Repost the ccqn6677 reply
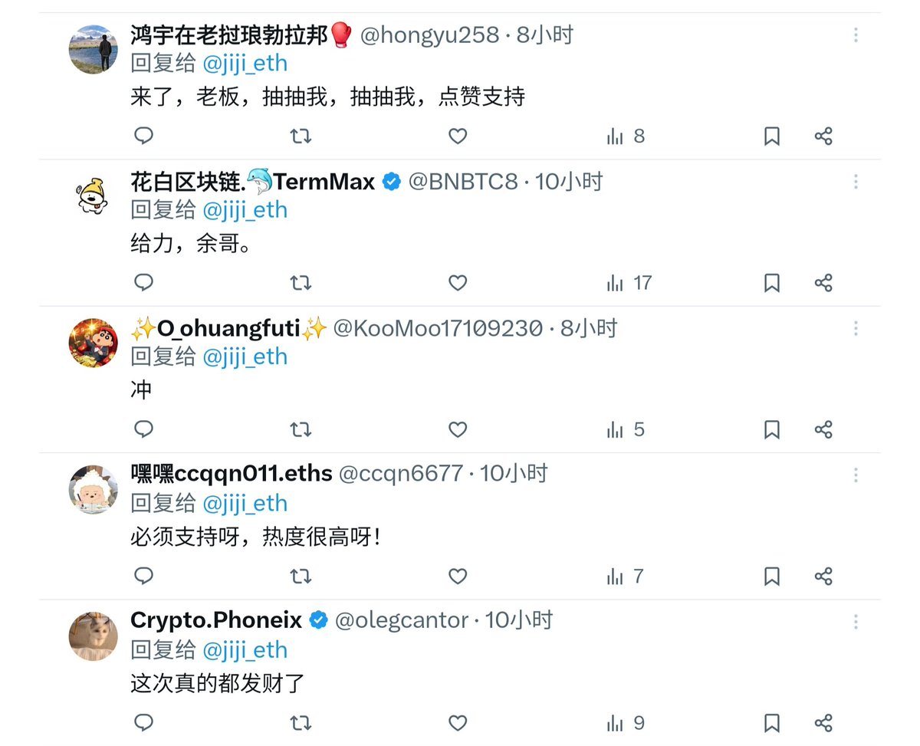 tap(301, 576)
